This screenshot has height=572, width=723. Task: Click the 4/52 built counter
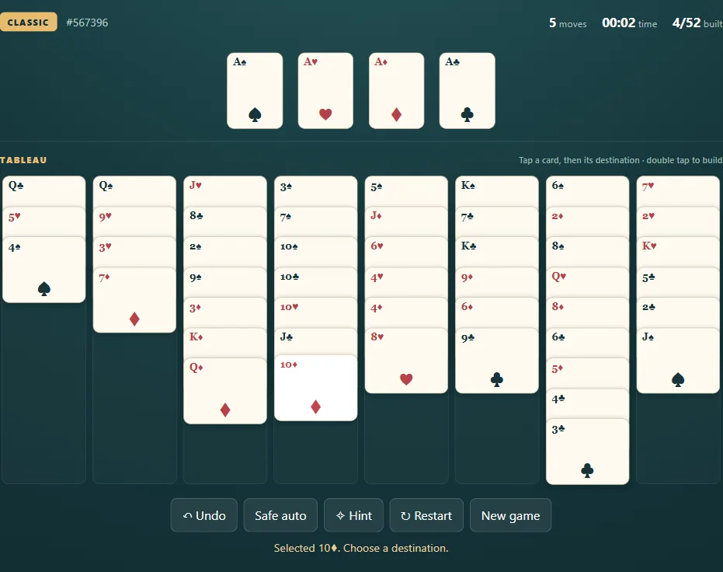click(x=697, y=23)
